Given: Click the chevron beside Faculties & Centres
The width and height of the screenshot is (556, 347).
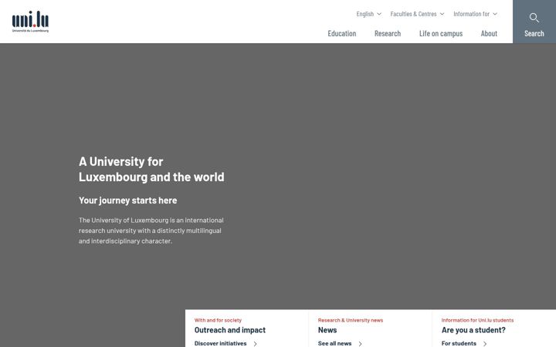Looking at the screenshot, I should click(x=442, y=14).
